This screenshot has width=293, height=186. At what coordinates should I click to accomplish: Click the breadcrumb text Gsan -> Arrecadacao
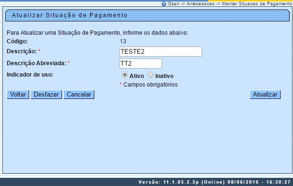(x=191, y=4)
